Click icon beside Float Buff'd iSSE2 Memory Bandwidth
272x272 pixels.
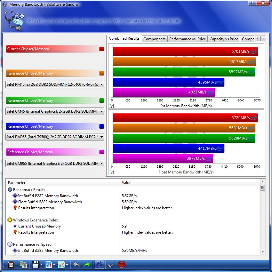15,202
